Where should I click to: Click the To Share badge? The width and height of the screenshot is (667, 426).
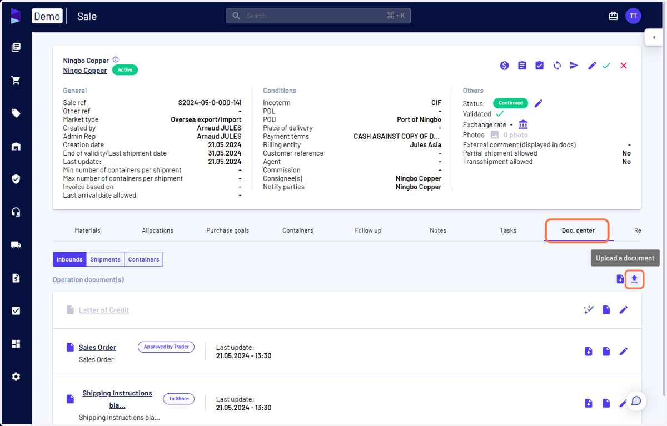pos(178,399)
